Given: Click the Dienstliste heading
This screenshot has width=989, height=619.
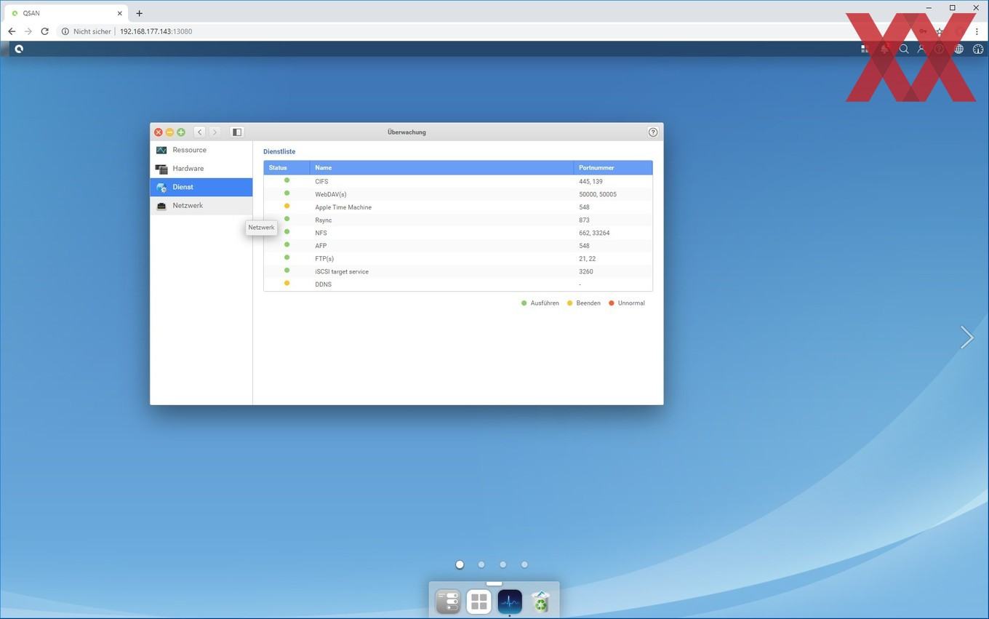Looking at the screenshot, I should pyautogui.click(x=279, y=151).
